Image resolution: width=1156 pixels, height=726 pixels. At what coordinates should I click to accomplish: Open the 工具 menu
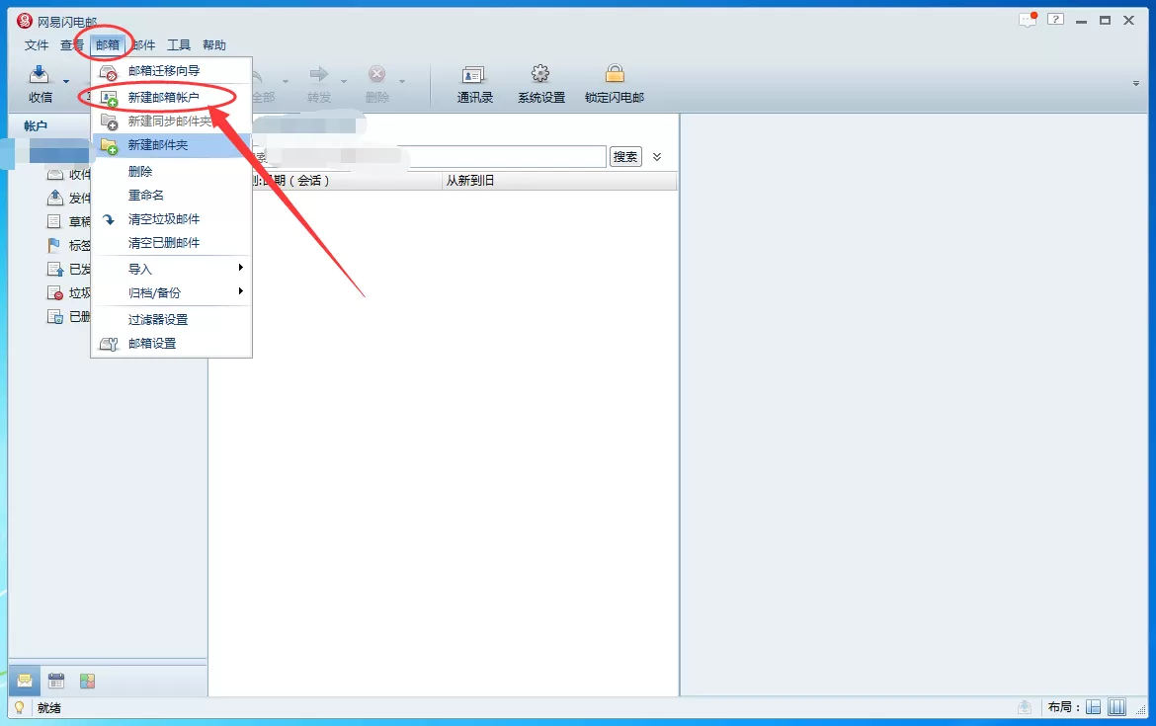tap(179, 45)
